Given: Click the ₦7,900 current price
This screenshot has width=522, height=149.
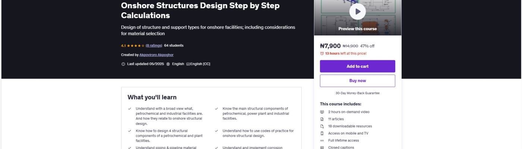Looking at the screenshot, I should [330, 46].
